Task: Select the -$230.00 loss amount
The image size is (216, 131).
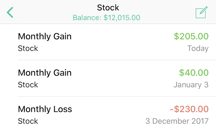Action: coord(189,109)
